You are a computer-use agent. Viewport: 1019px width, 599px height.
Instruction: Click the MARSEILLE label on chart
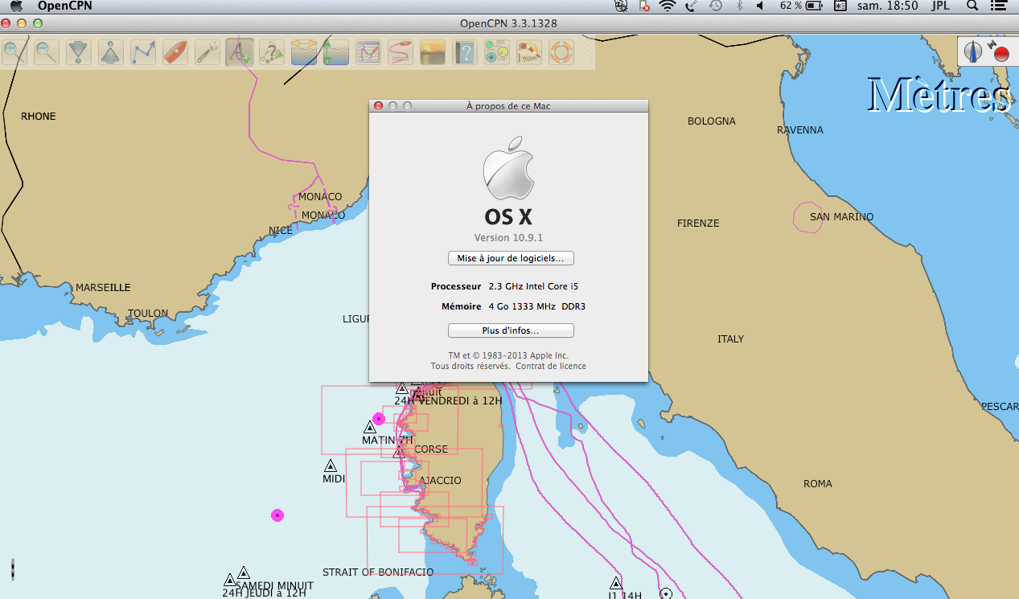103,288
